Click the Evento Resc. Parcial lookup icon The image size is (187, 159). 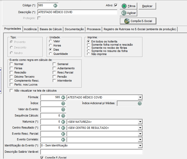coord(63,134)
